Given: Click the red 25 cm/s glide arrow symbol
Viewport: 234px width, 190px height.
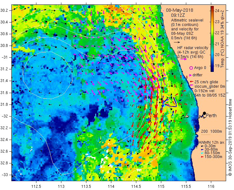Looking at the screenshot, I should click(192, 82).
